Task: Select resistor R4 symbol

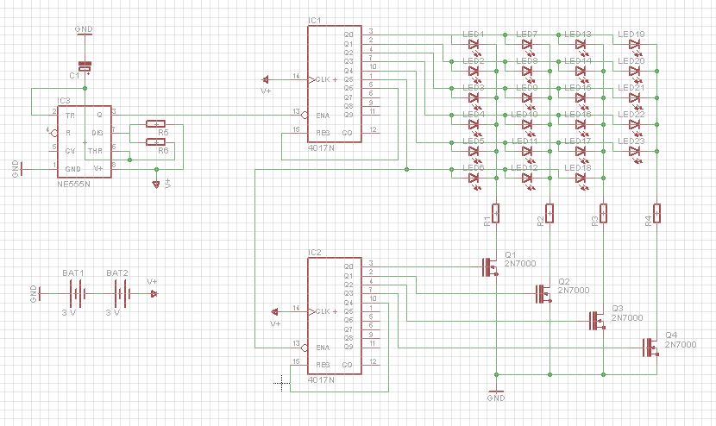Action: 657,212
